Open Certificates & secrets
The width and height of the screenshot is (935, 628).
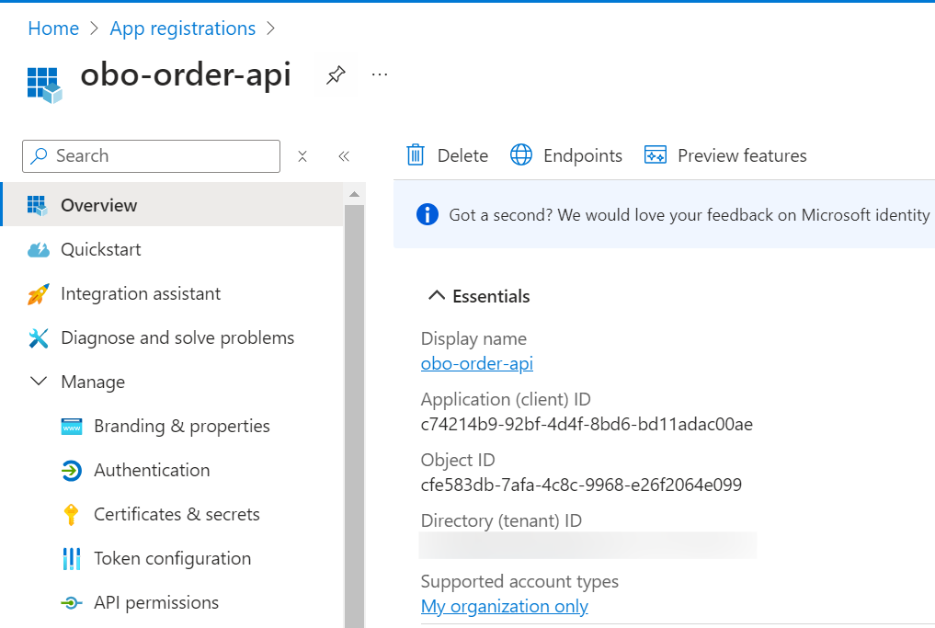click(x=177, y=514)
